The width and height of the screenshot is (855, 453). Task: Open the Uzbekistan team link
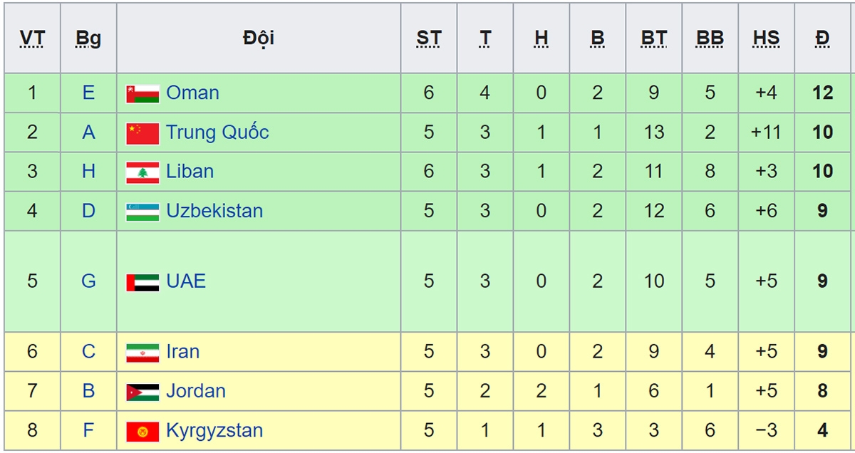pyautogui.click(x=214, y=211)
